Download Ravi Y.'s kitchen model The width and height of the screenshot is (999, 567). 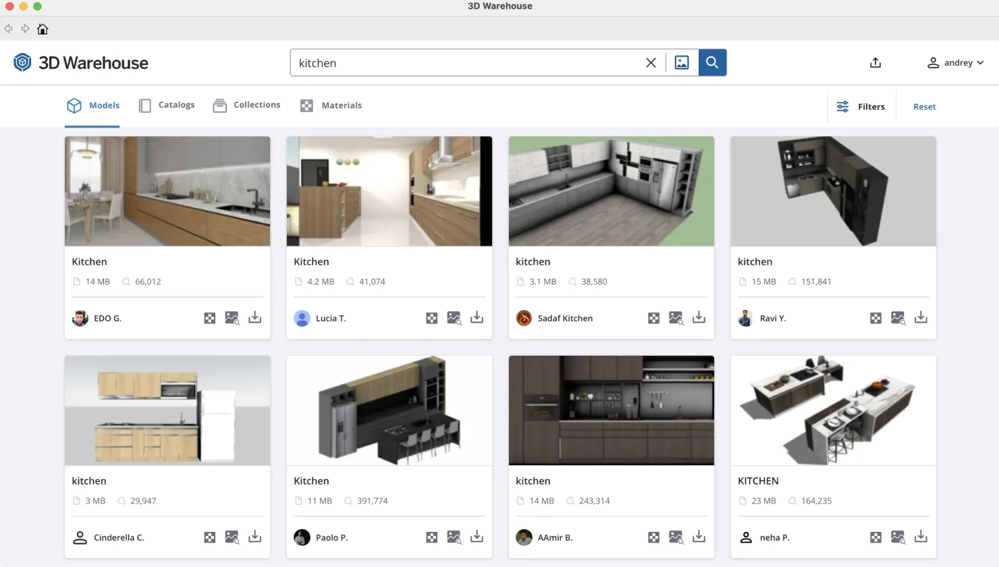921,317
